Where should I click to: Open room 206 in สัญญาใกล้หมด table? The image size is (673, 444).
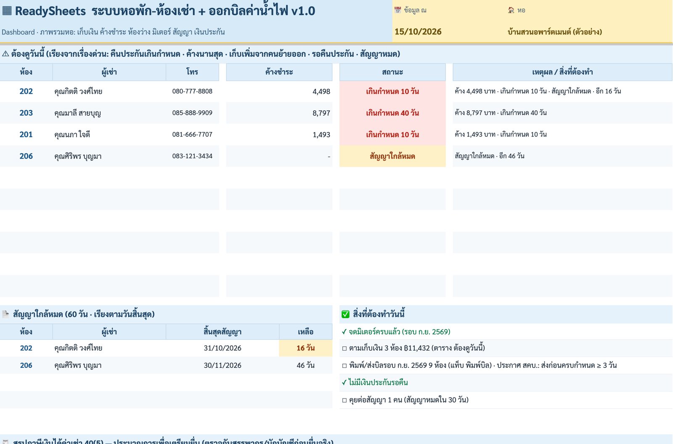pyautogui.click(x=26, y=365)
